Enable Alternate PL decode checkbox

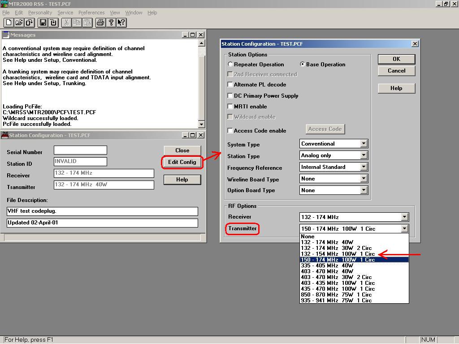tap(230, 85)
